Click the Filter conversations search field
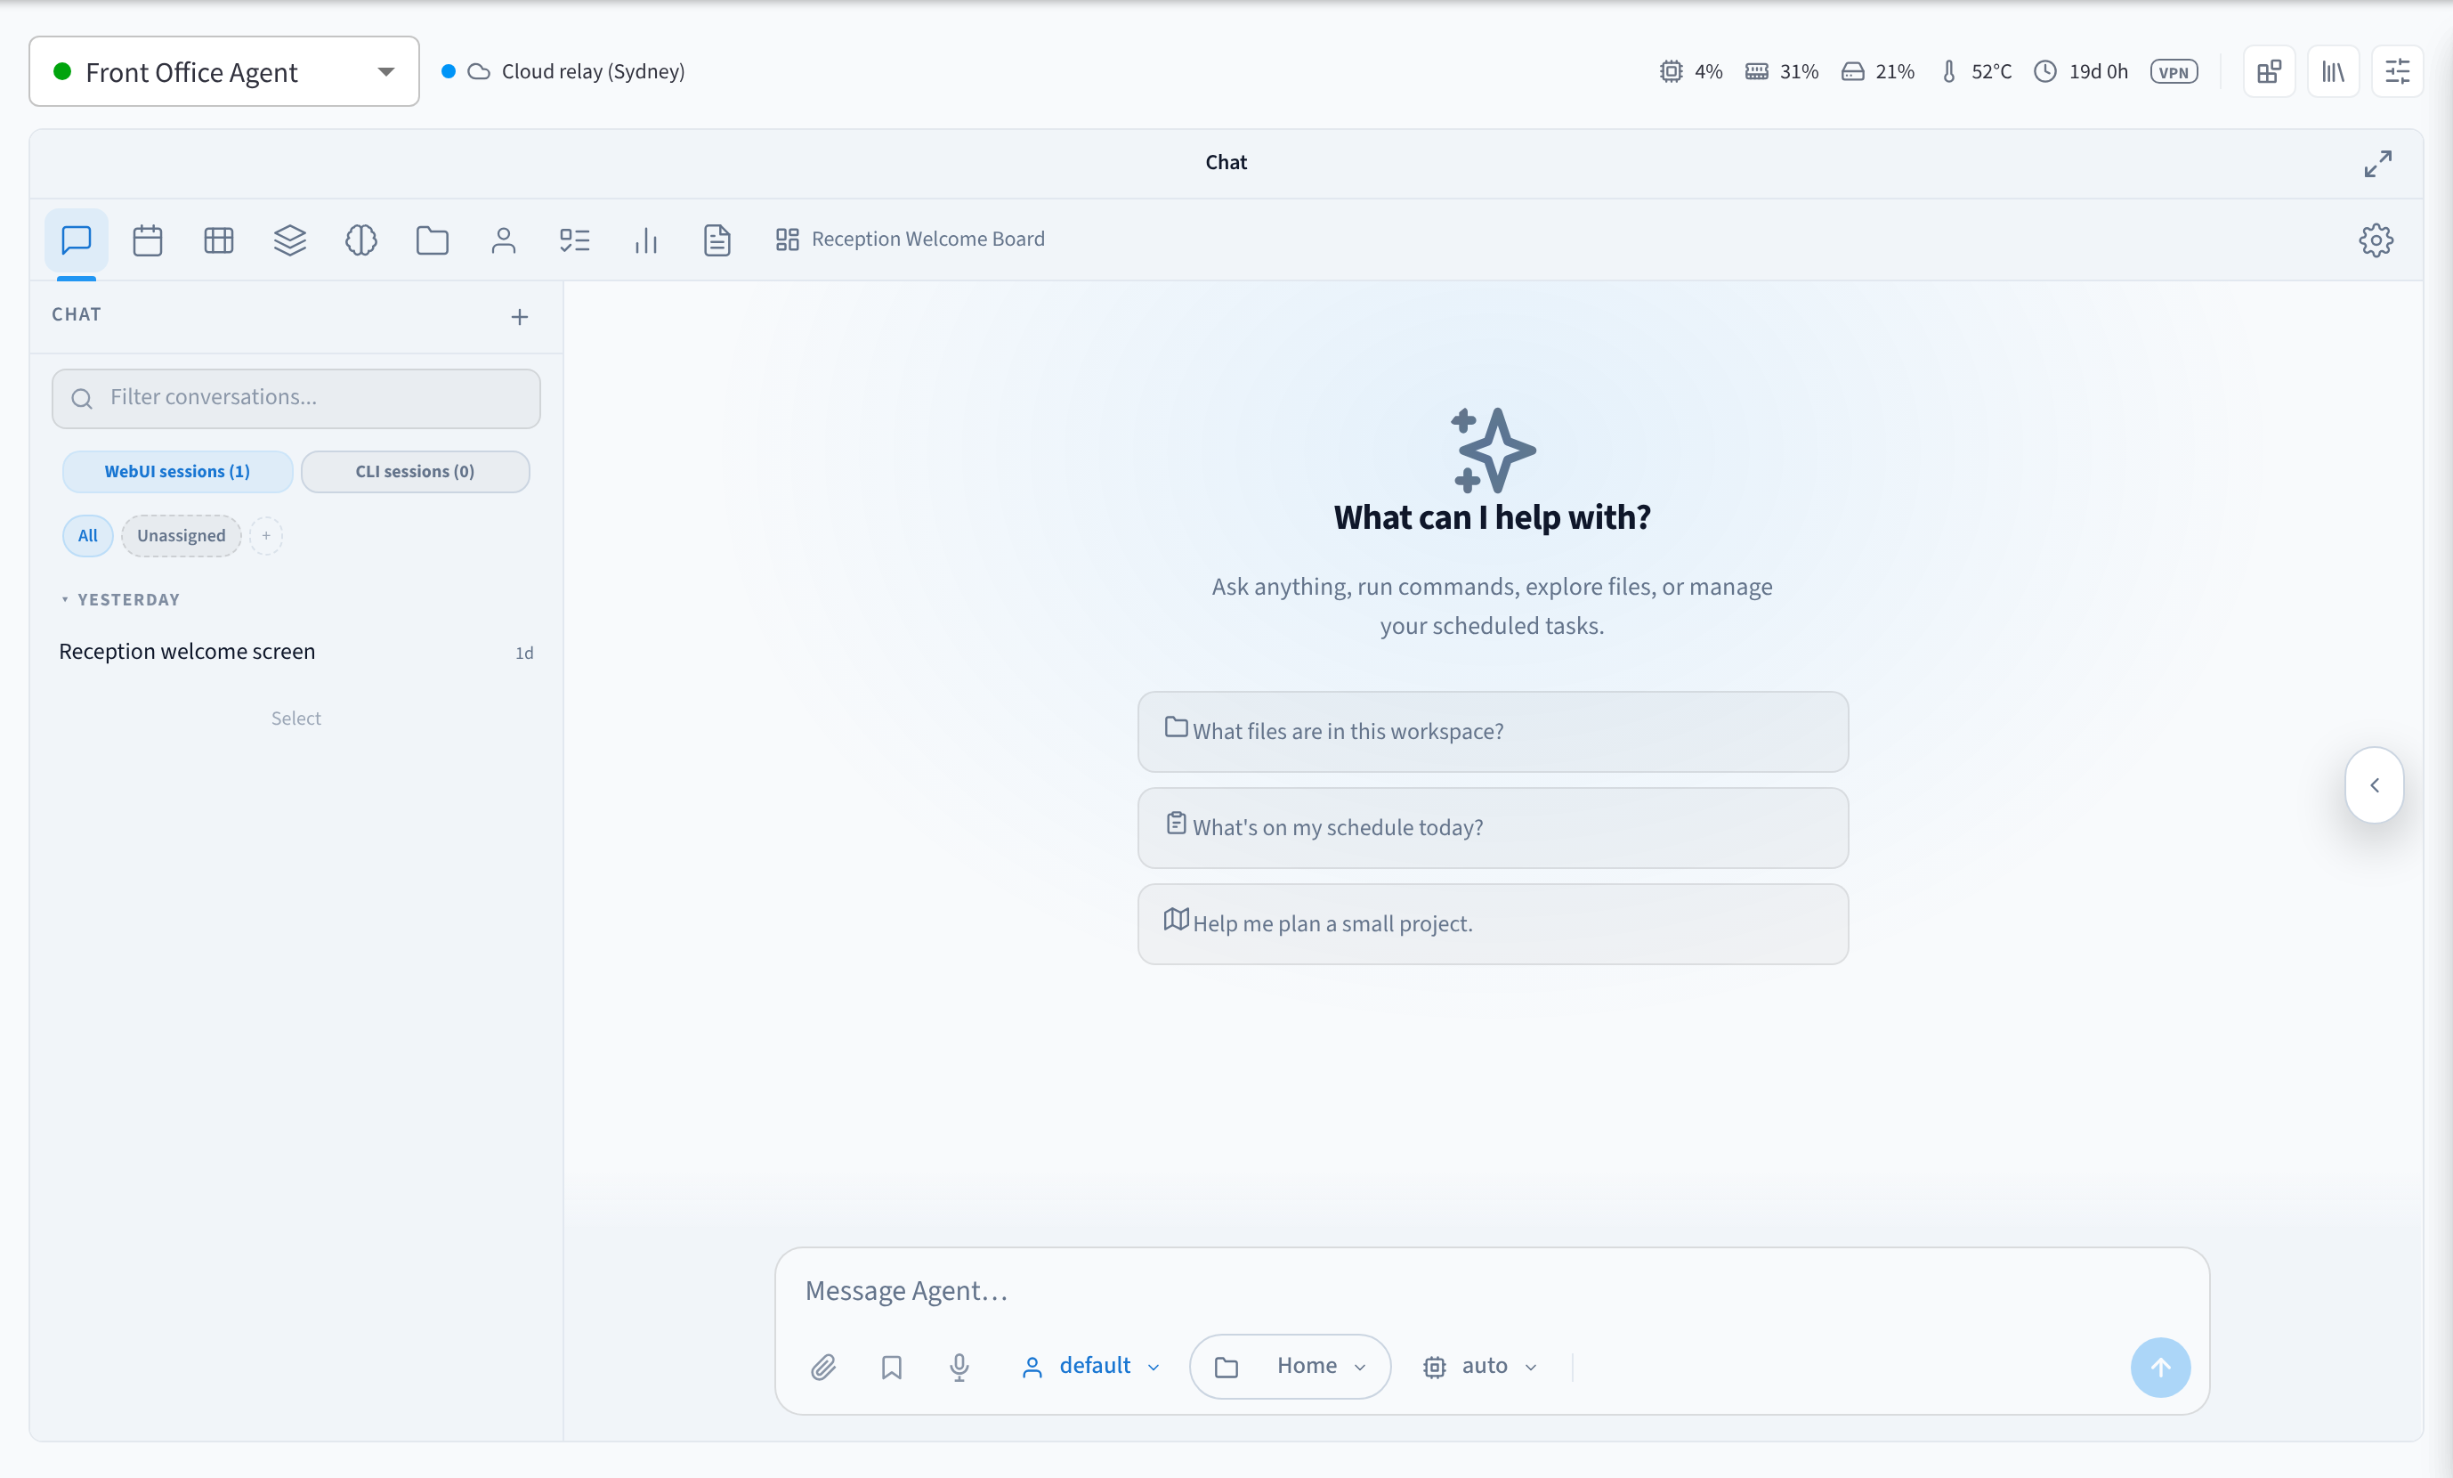 [x=295, y=398]
